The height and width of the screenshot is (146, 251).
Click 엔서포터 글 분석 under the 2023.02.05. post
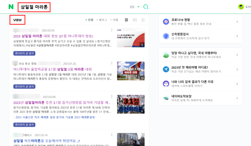click(24, 53)
